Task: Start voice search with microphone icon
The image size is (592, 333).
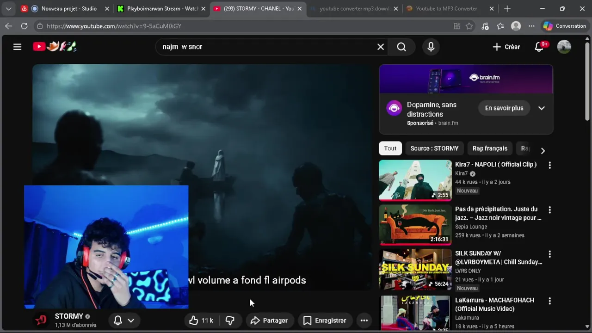Action: 431,47
